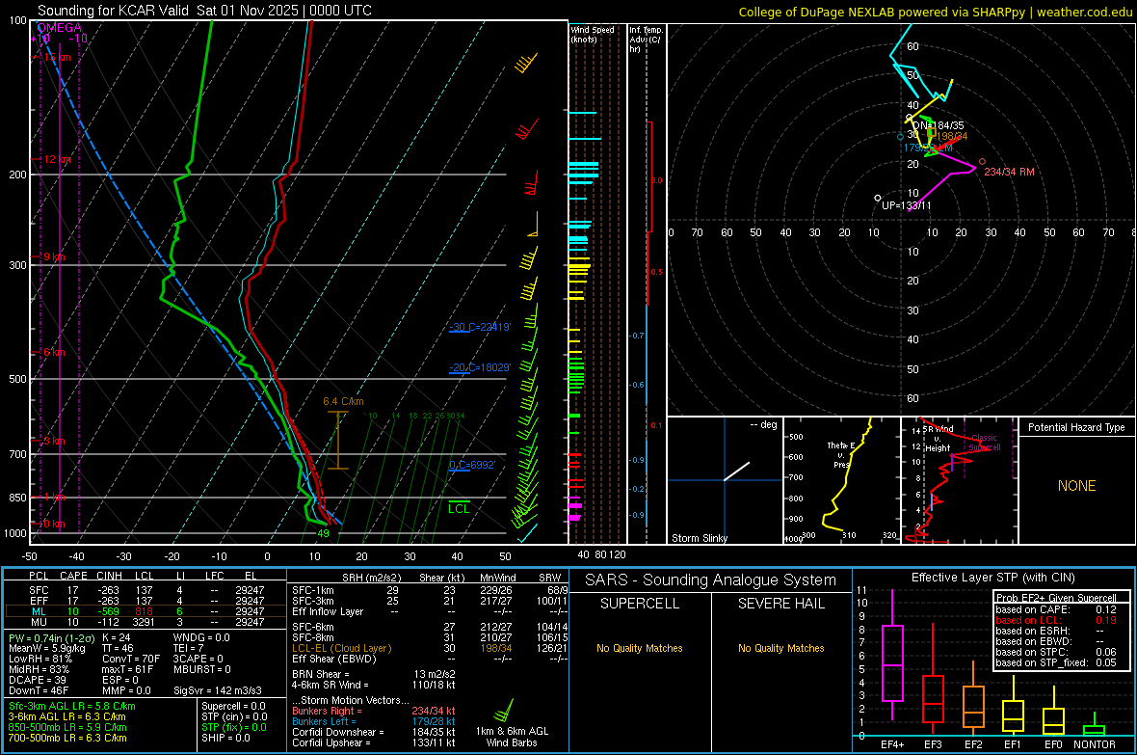Click the 850 pressure level label
Screen dimensions: 1137x755
[17, 498]
